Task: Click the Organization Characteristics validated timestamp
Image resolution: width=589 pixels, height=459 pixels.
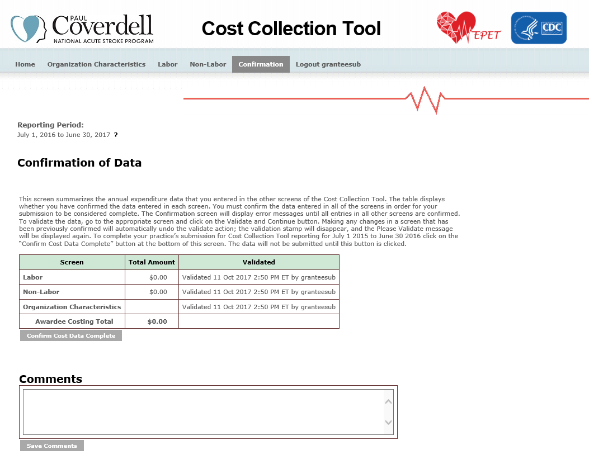Action: (259, 306)
